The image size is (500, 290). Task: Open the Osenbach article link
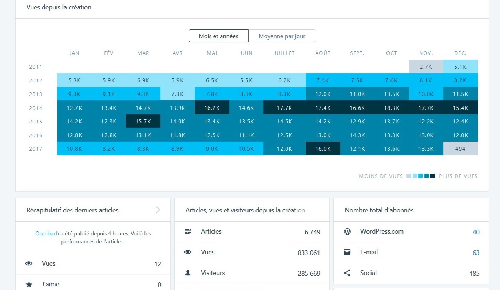(x=47, y=234)
